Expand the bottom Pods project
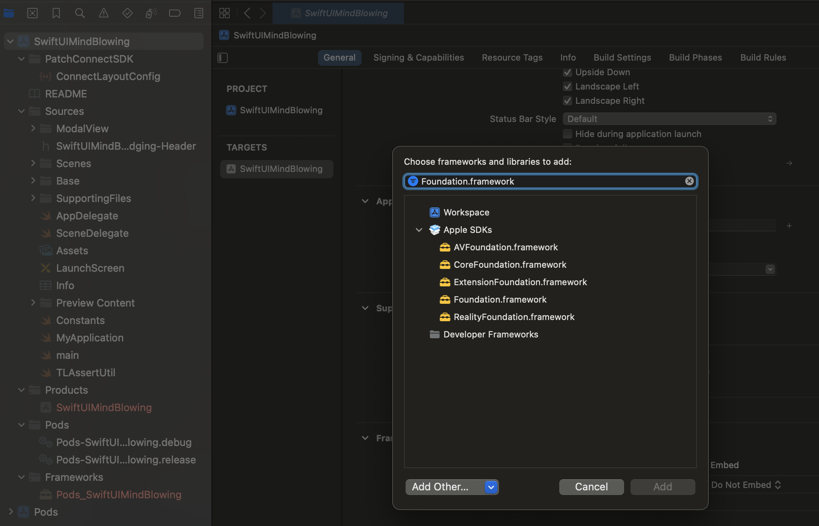 pyautogui.click(x=11, y=512)
